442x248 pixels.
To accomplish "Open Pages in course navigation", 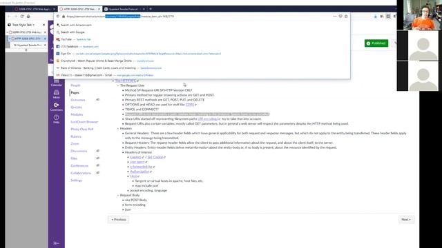I will click(x=75, y=92).
